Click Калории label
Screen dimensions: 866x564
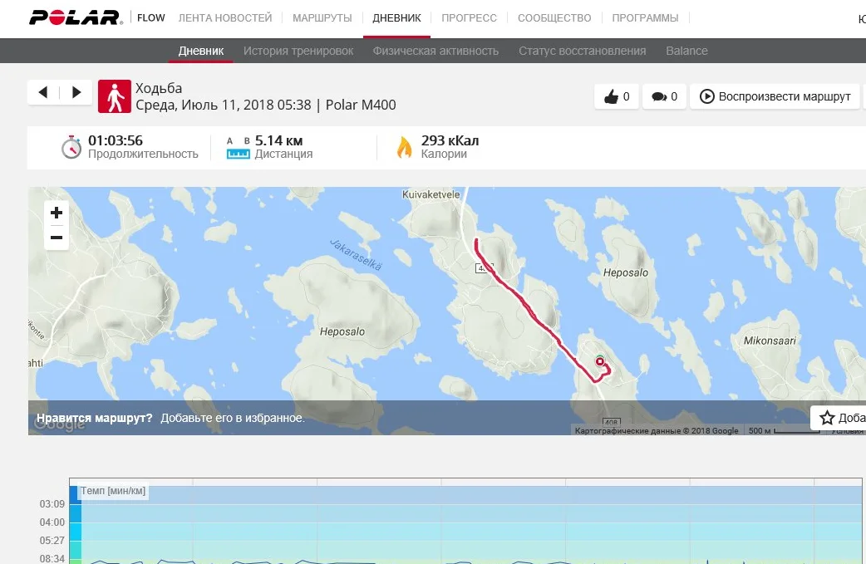444,154
